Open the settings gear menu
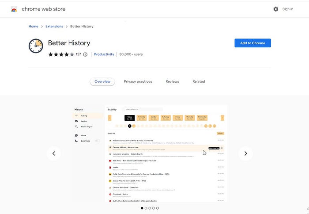Screen dimensions: 309x214 click(x=276, y=9)
